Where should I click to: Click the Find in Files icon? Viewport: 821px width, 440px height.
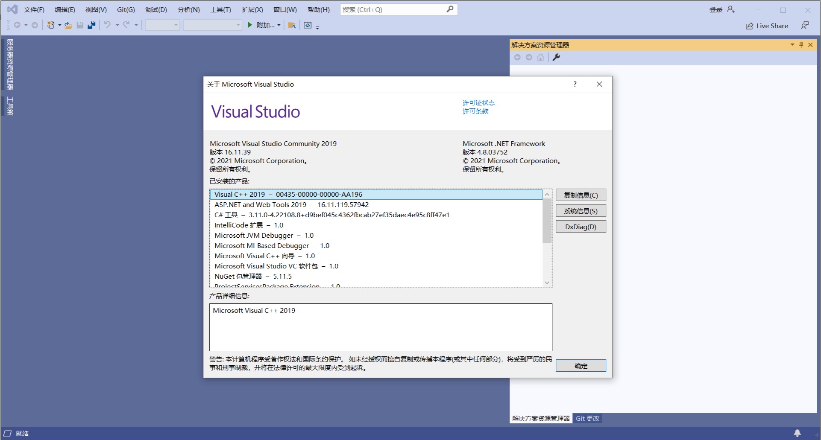292,25
